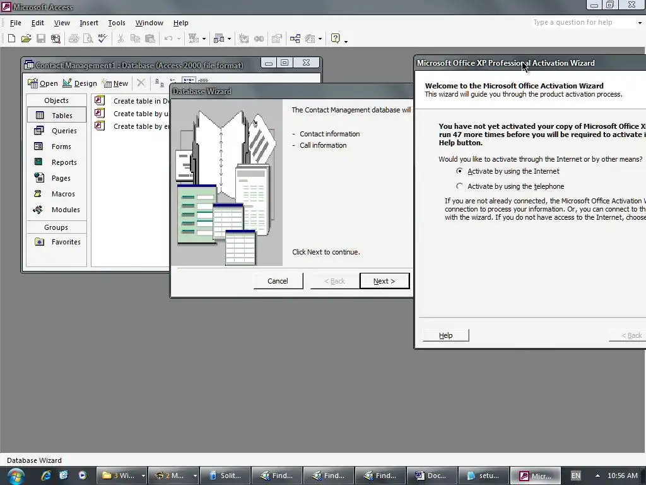The width and height of the screenshot is (646, 485).
Task: Click the Copy toolbar icon
Action: coord(135,39)
